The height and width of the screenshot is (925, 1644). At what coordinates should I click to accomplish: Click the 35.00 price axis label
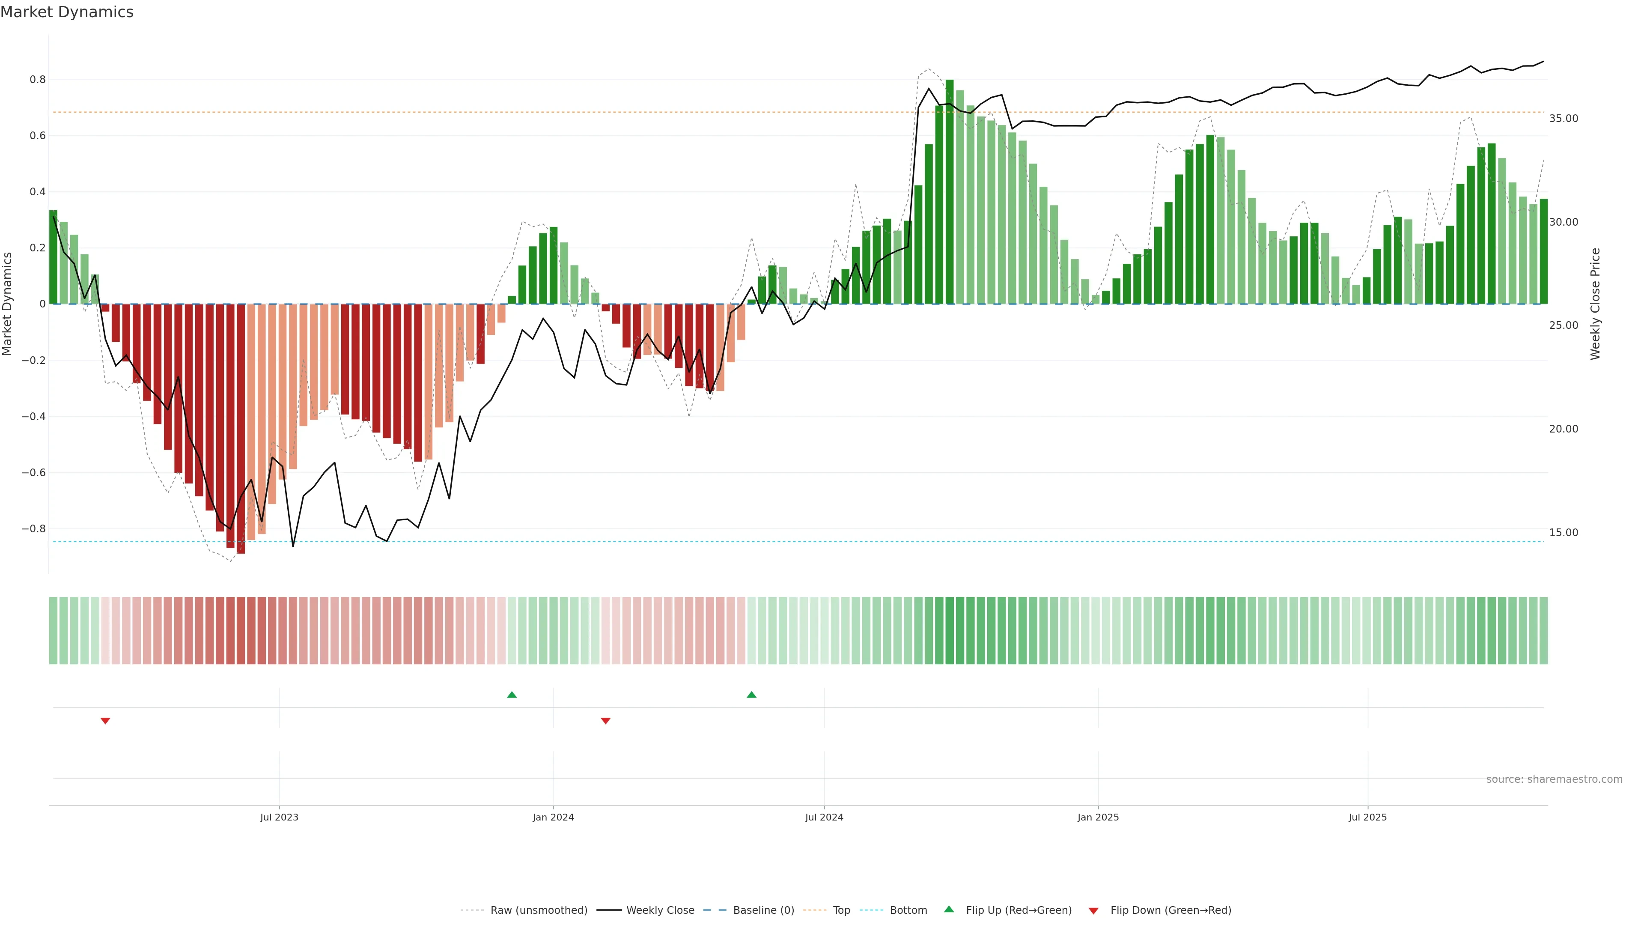pos(1563,119)
